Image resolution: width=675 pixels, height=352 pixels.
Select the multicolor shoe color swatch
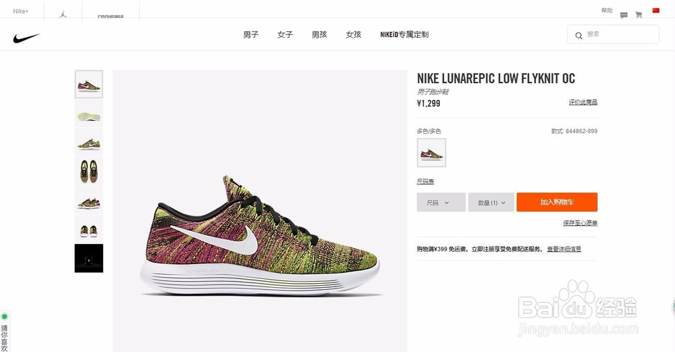[x=431, y=153]
